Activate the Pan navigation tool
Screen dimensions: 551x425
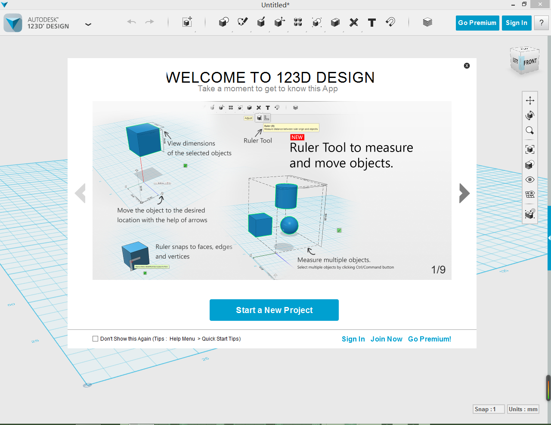pos(530,101)
